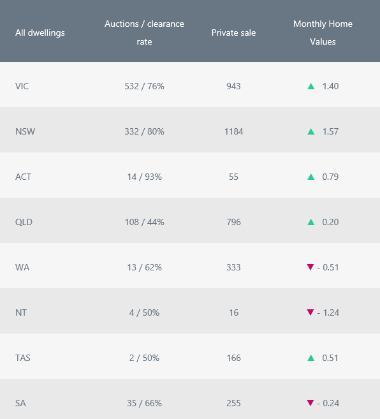
Task: Select the Private sale column header
Action: click(x=233, y=33)
